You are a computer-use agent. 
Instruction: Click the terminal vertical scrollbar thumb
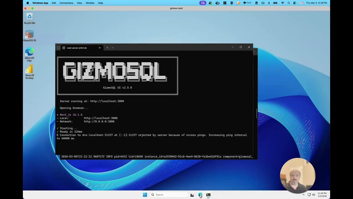point(257,114)
